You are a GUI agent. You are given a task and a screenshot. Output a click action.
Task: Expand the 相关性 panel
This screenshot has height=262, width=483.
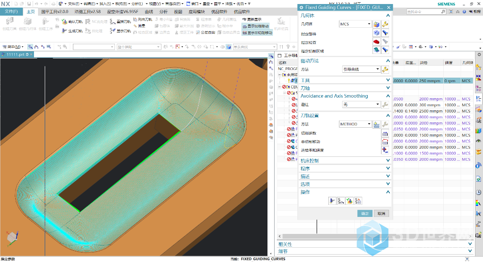point(375,244)
